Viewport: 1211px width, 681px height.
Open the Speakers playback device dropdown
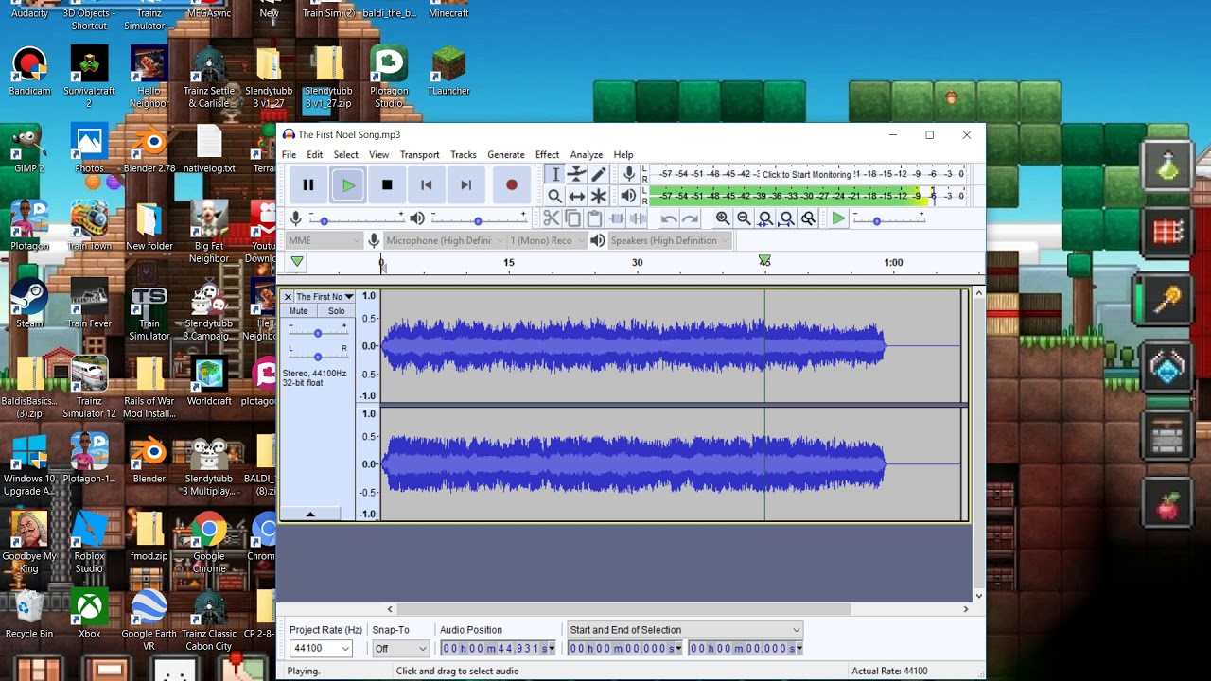[670, 240]
